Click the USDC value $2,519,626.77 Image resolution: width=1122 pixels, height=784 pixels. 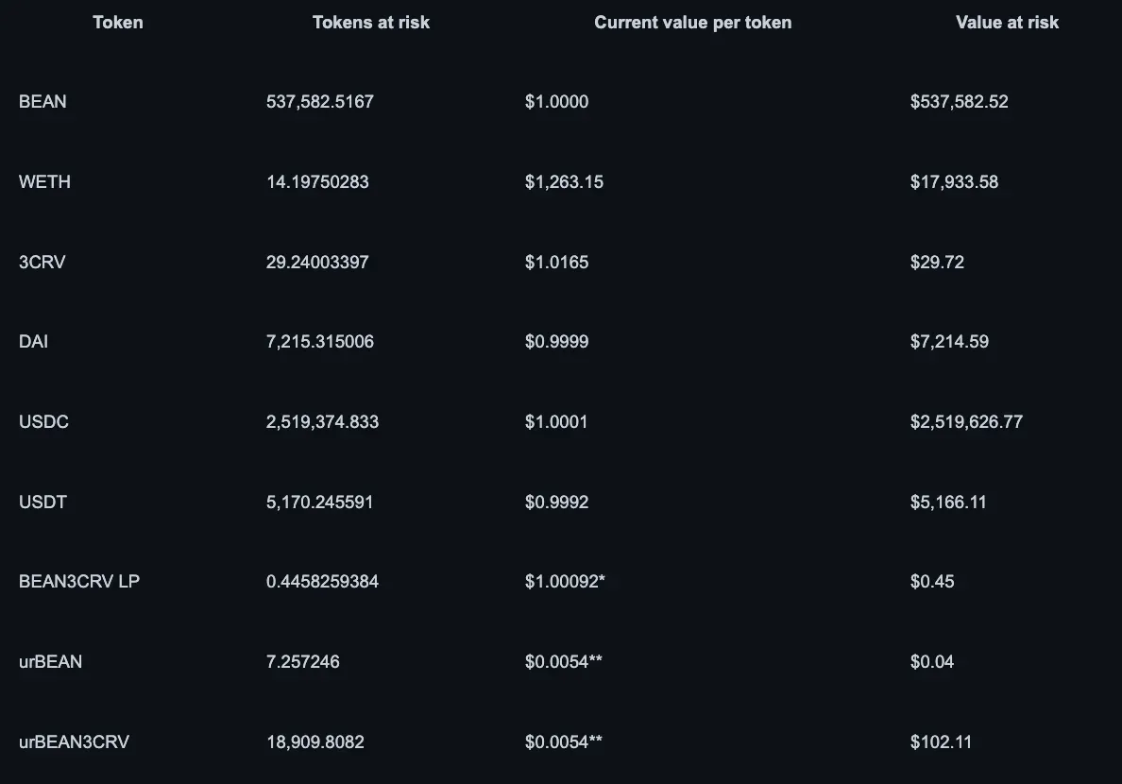pos(966,421)
